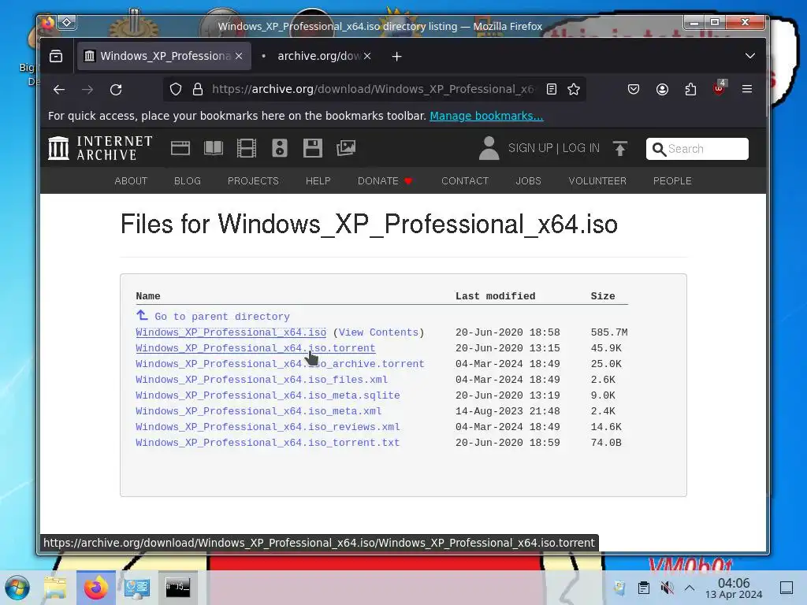Open the Manage bookmarks link
This screenshot has height=605, width=807.
(486, 116)
